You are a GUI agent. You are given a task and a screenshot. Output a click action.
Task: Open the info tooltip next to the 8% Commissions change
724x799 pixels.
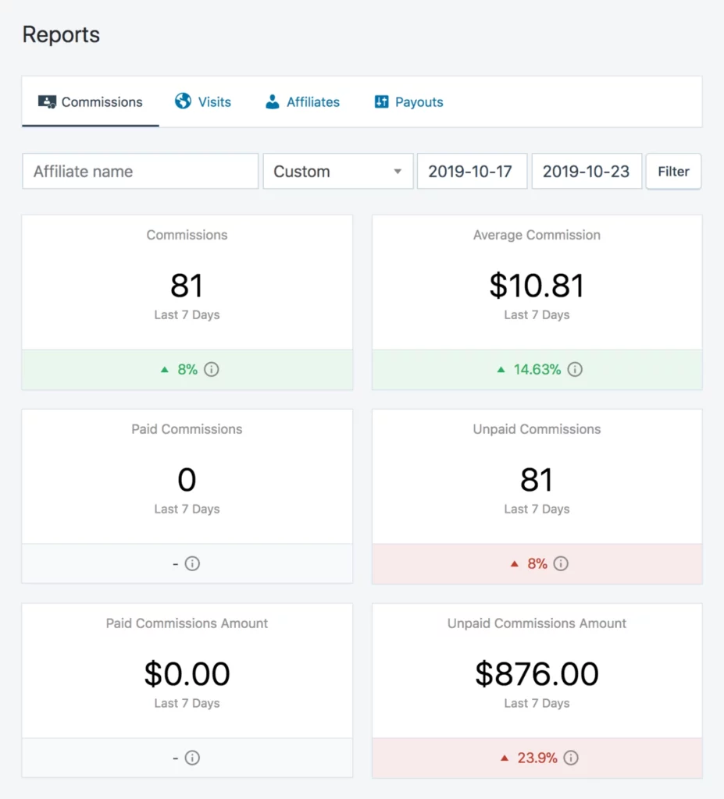(x=211, y=370)
